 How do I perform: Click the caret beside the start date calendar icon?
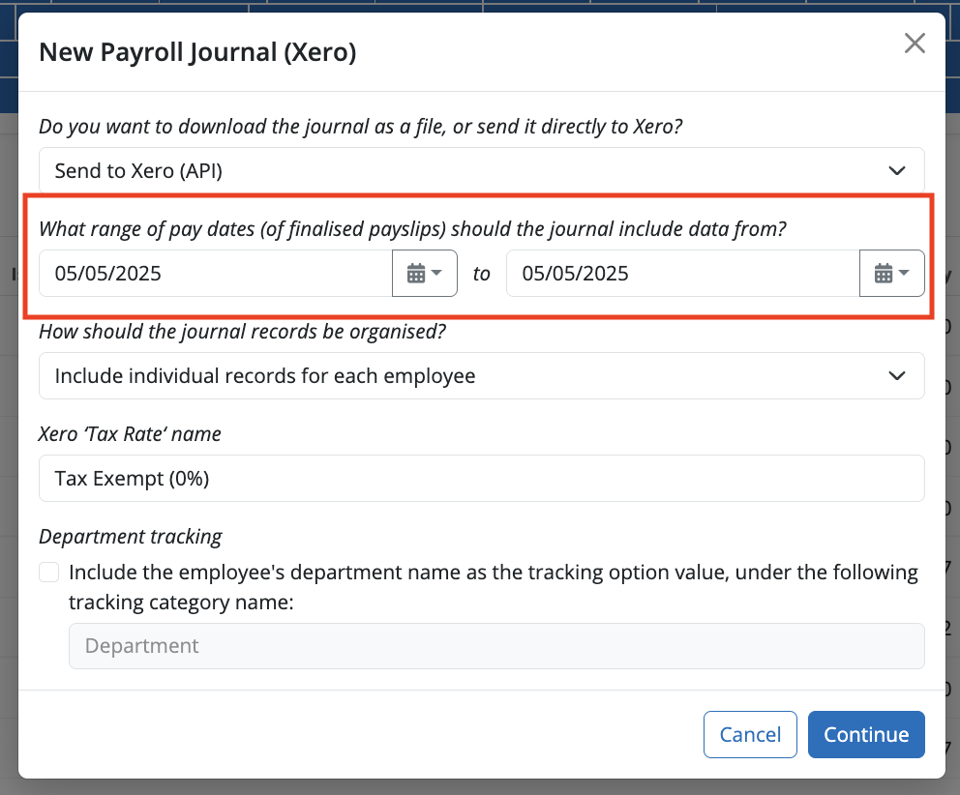click(437, 274)
